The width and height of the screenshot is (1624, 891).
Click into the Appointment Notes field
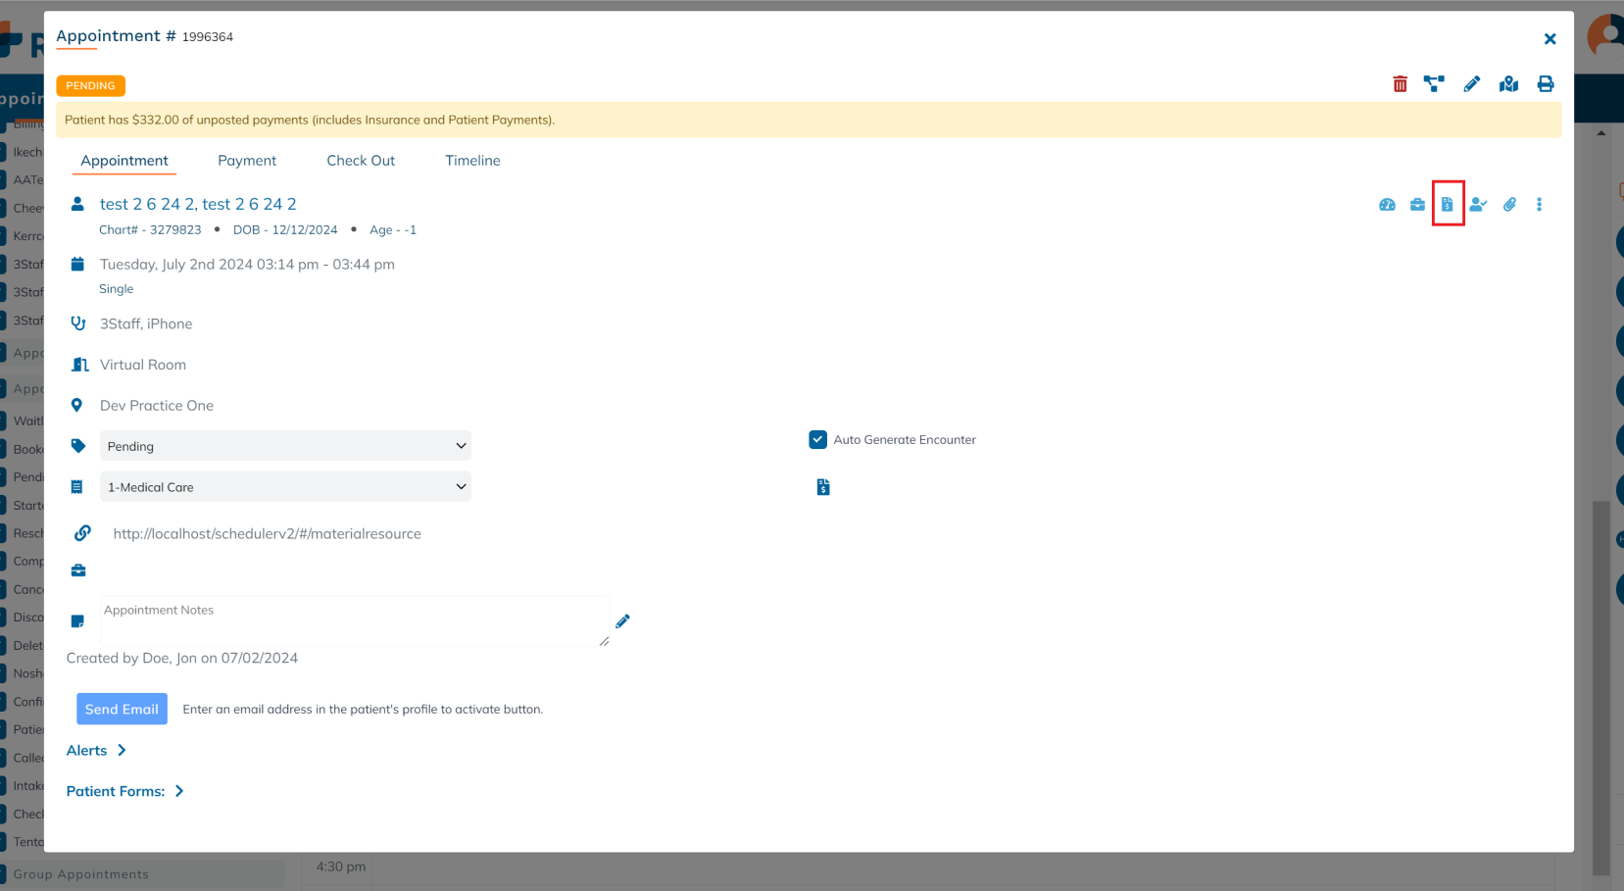355,621
